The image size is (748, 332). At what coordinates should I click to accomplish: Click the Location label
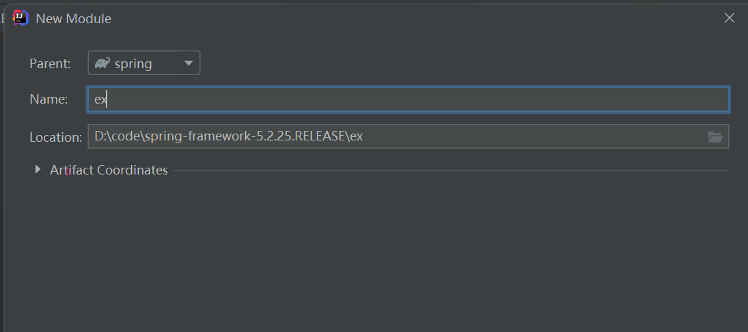click(55, 137)
